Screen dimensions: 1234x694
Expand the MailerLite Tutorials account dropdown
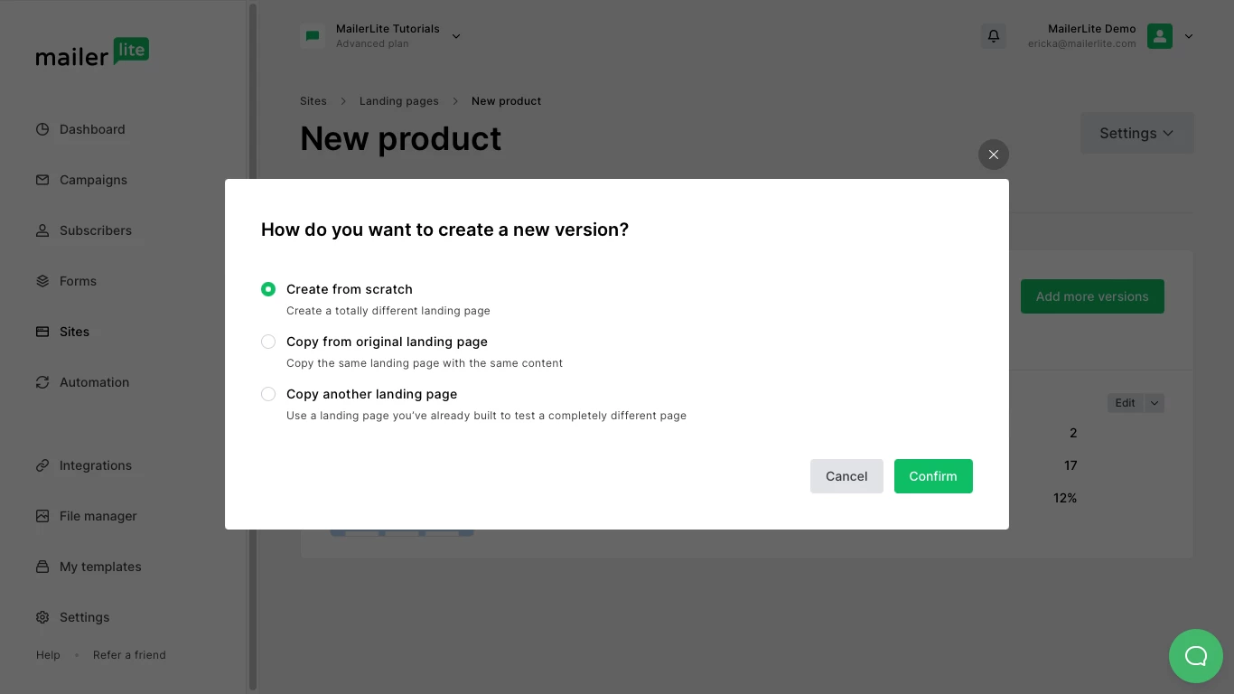click(x=456, y=36)
